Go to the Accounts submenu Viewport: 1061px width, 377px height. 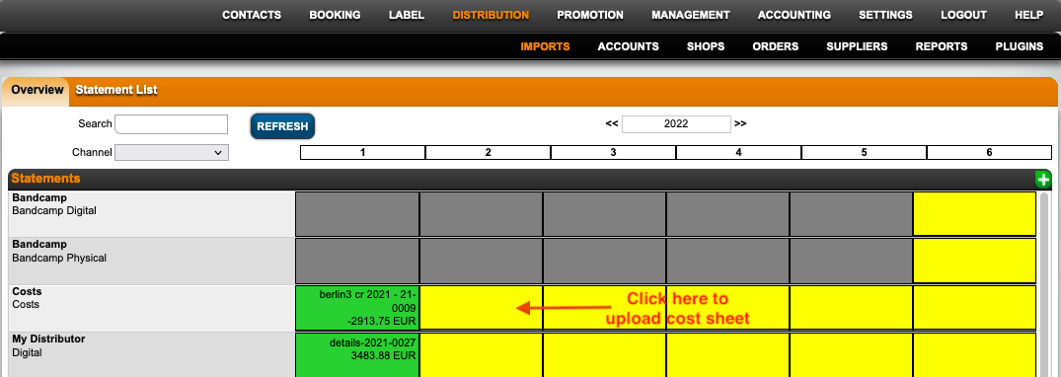tap(628, 46)
